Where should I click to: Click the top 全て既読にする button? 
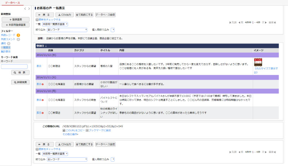point(84,15)
